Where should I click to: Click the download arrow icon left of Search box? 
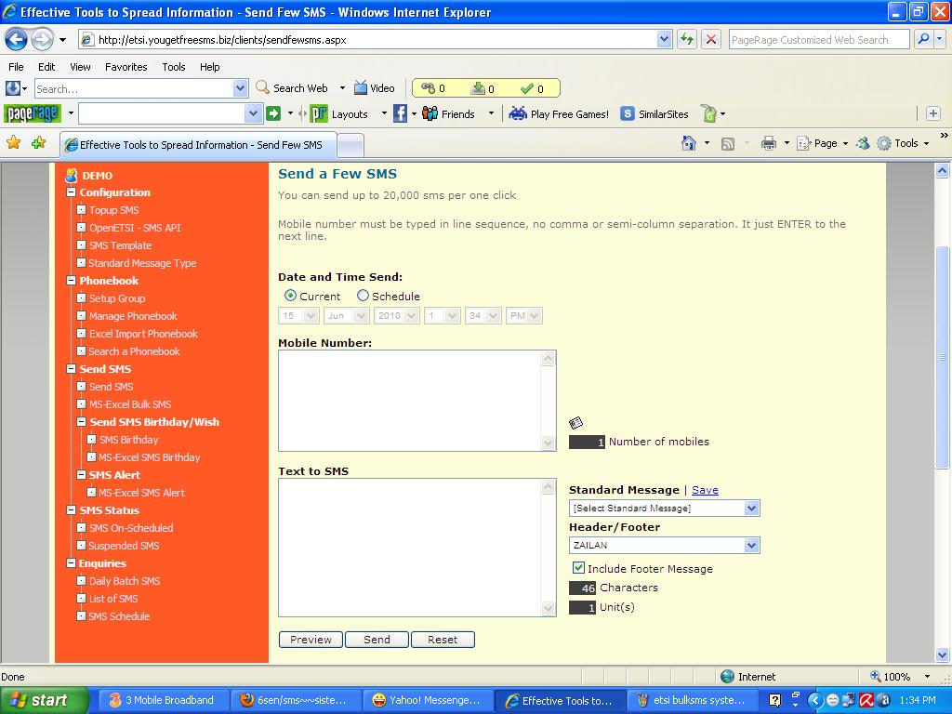point(12,88)
